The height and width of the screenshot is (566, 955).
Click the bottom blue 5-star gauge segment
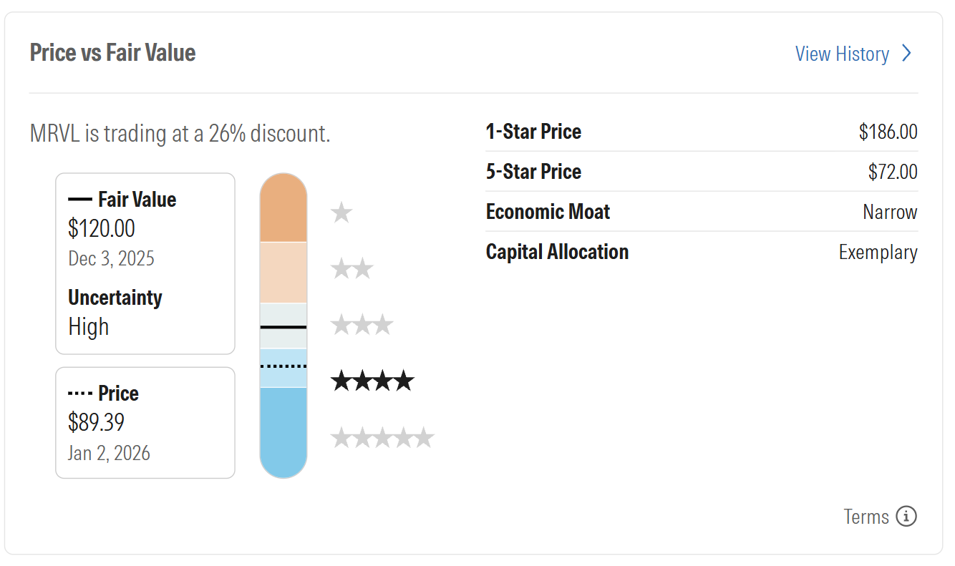(x=283, y=429)
